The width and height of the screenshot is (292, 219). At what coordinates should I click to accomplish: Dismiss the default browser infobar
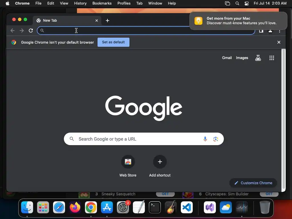tap(279, 42)
